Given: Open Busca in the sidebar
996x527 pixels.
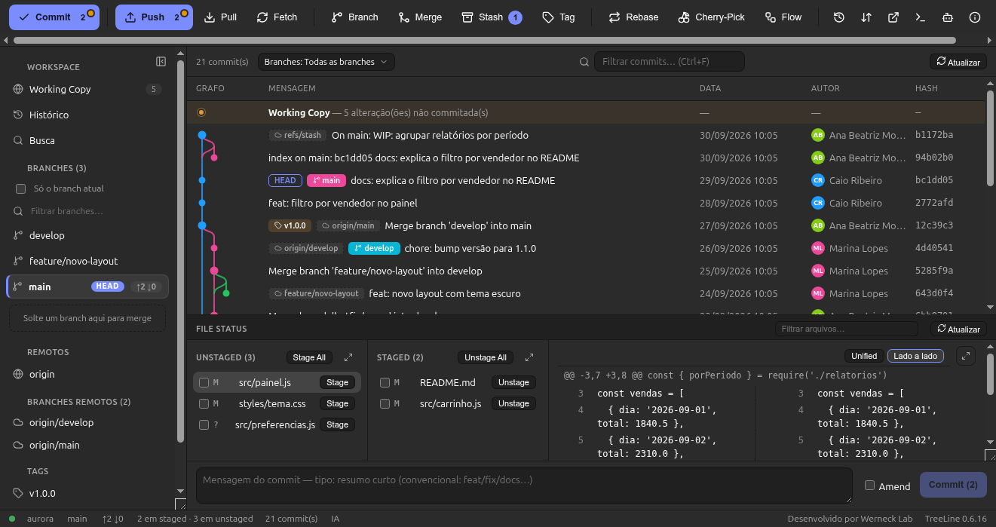Looking at the screenshot, I should [x=87, y=140].
